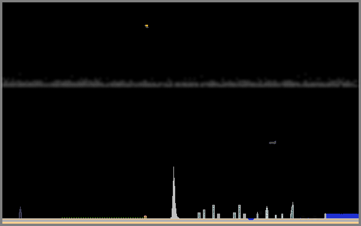361x226 pixels.
Task: Click the tan ground strip at the bottom
Action: [x=180, y=222]
